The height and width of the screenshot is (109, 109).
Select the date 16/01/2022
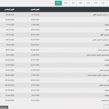[x=10, y=55]
